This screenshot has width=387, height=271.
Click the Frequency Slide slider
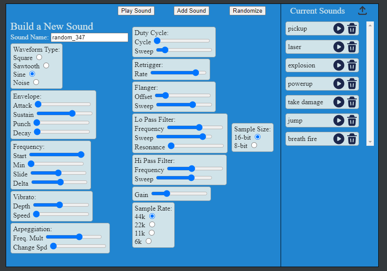(x=58, y=173)
